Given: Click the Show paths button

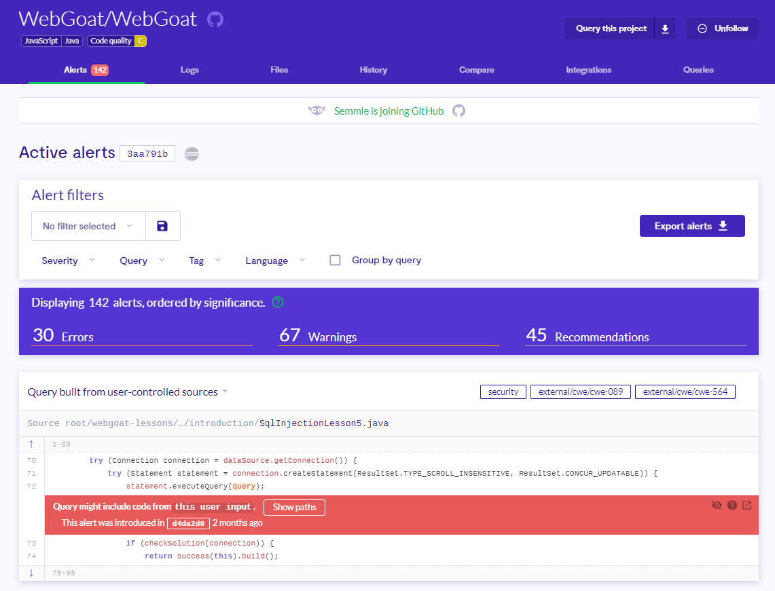Looking at the screenshot, I should tap(295, 508).
